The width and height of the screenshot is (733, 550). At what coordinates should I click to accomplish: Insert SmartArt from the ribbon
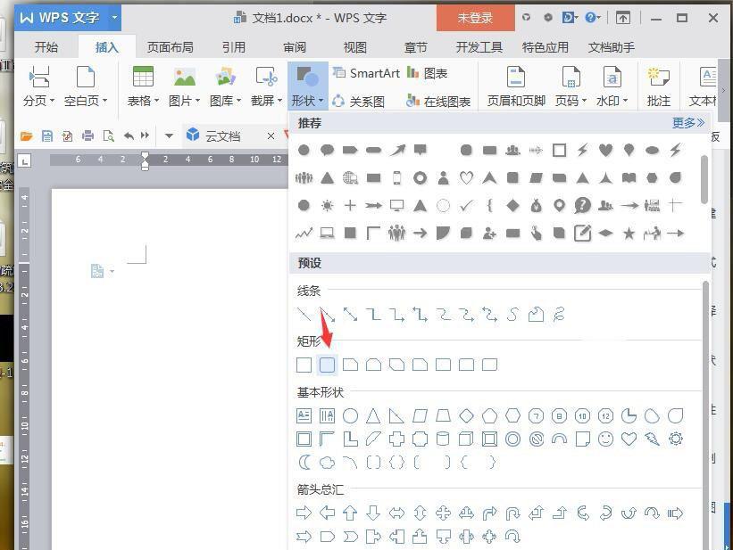coord(365,73)
